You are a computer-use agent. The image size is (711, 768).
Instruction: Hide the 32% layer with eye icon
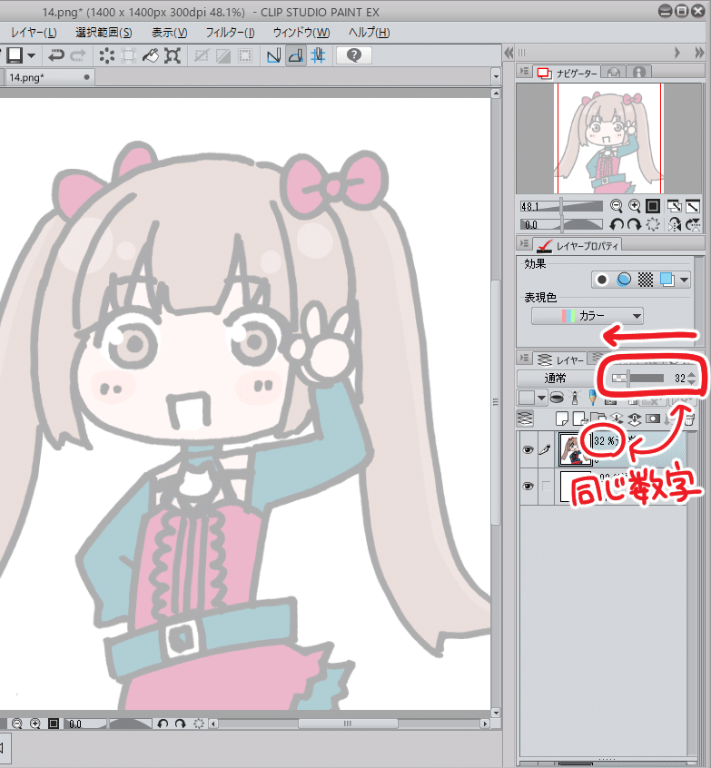[528, 449]
